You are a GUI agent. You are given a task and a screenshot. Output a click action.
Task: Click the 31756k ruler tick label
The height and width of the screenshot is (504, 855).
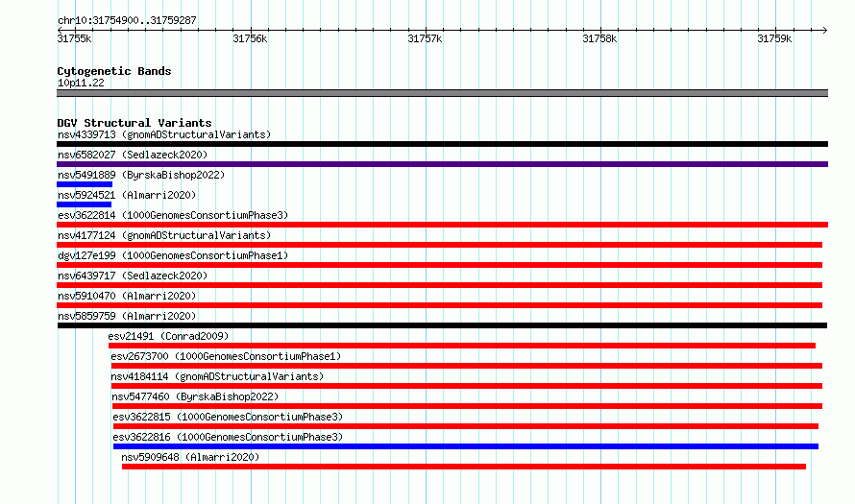250,38
